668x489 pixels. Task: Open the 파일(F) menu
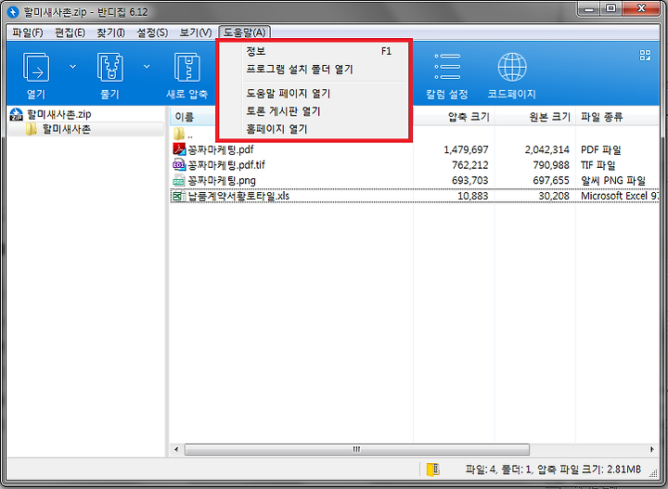pos(27,32)
